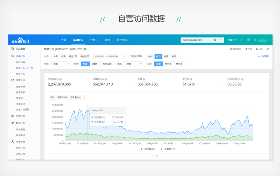Click the help icon next to 跳出率
The height and width of the screenshot is (176, 280).
tap(191, 79)
